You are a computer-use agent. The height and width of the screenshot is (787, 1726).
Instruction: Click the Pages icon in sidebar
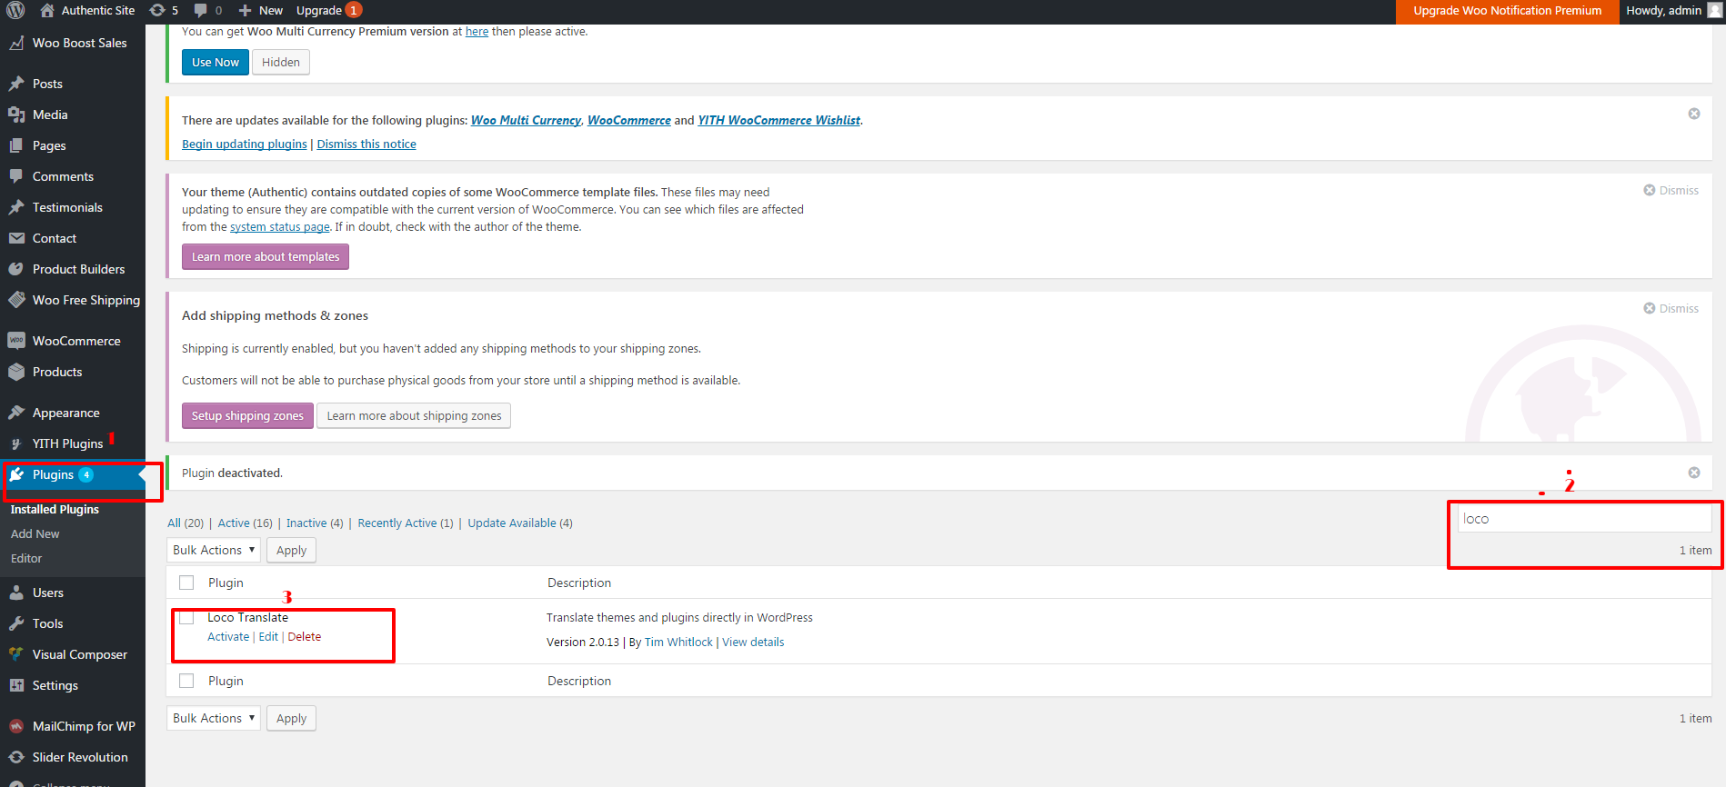[x=16, y=145]
